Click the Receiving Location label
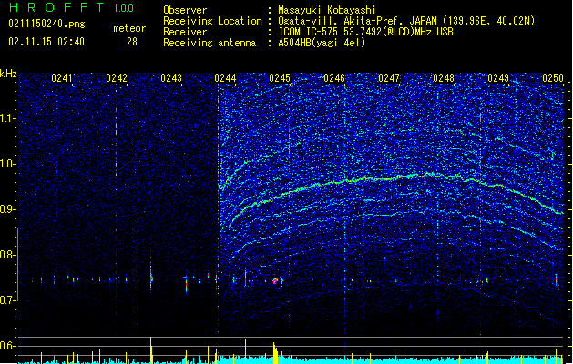 (x=212, y=21)
